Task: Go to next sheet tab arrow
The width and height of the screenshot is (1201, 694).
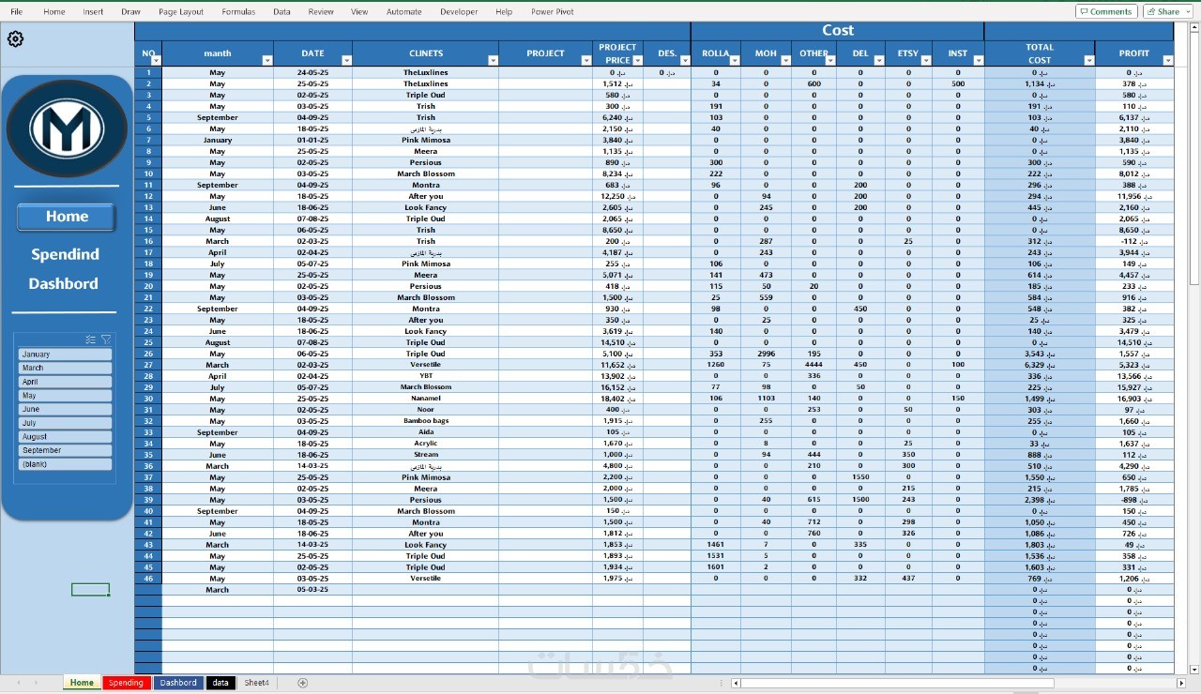Action: (38, 683)
